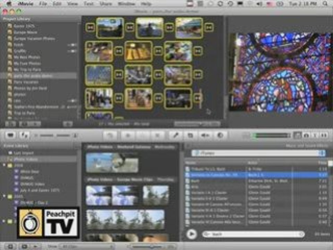Open the iTunes source dropdown
The height and width of the screenshot is (250, 333).
click(258, 153)
